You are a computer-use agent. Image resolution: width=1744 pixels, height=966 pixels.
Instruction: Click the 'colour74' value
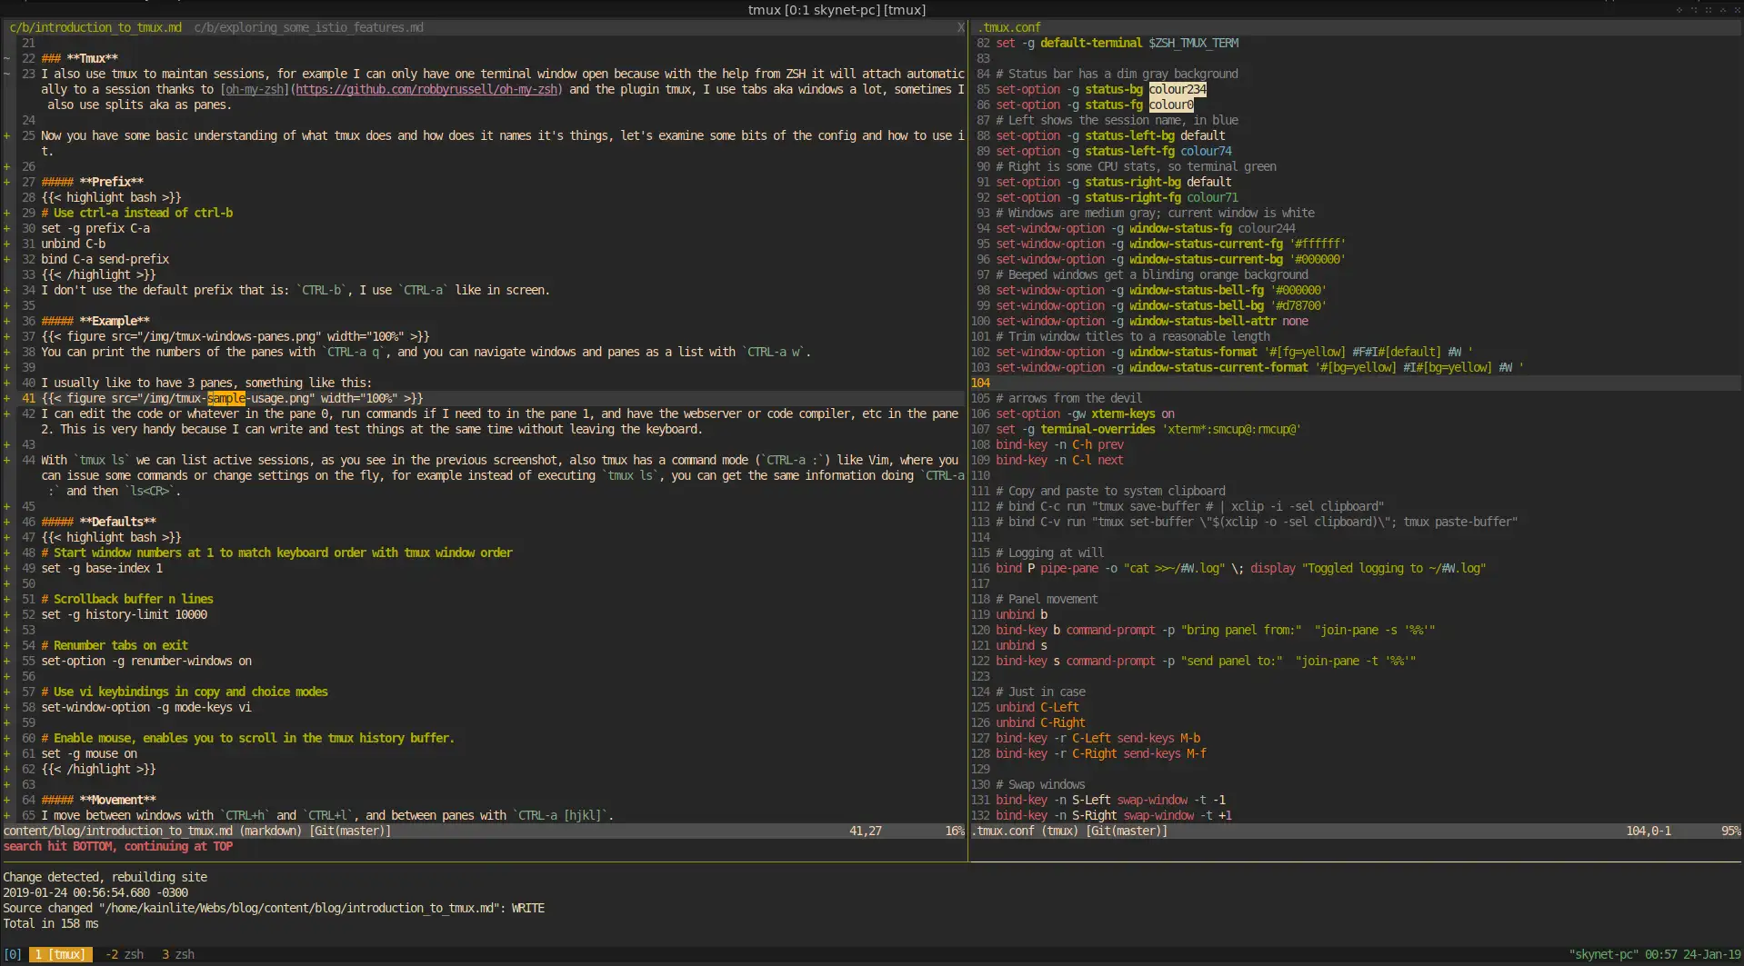pos(1207,151)
